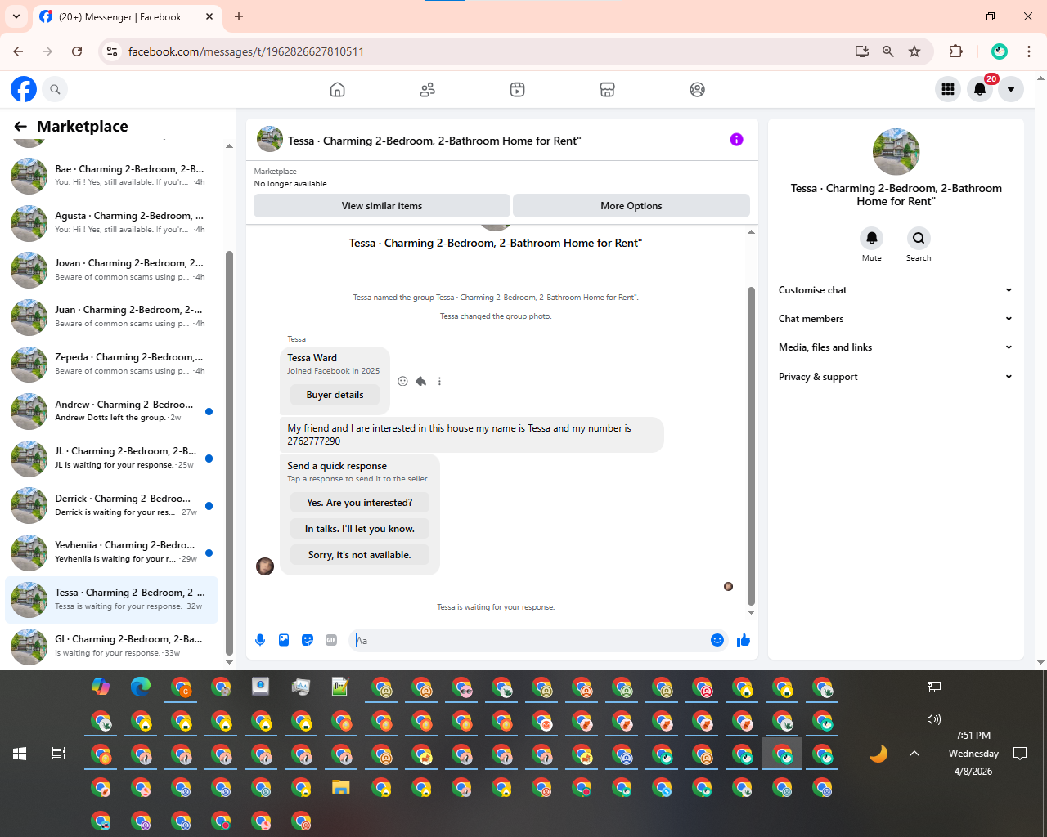The image size is (1047, 837).
Task: Expand the Privacy & support section
Action: click(x=896, y=377)
